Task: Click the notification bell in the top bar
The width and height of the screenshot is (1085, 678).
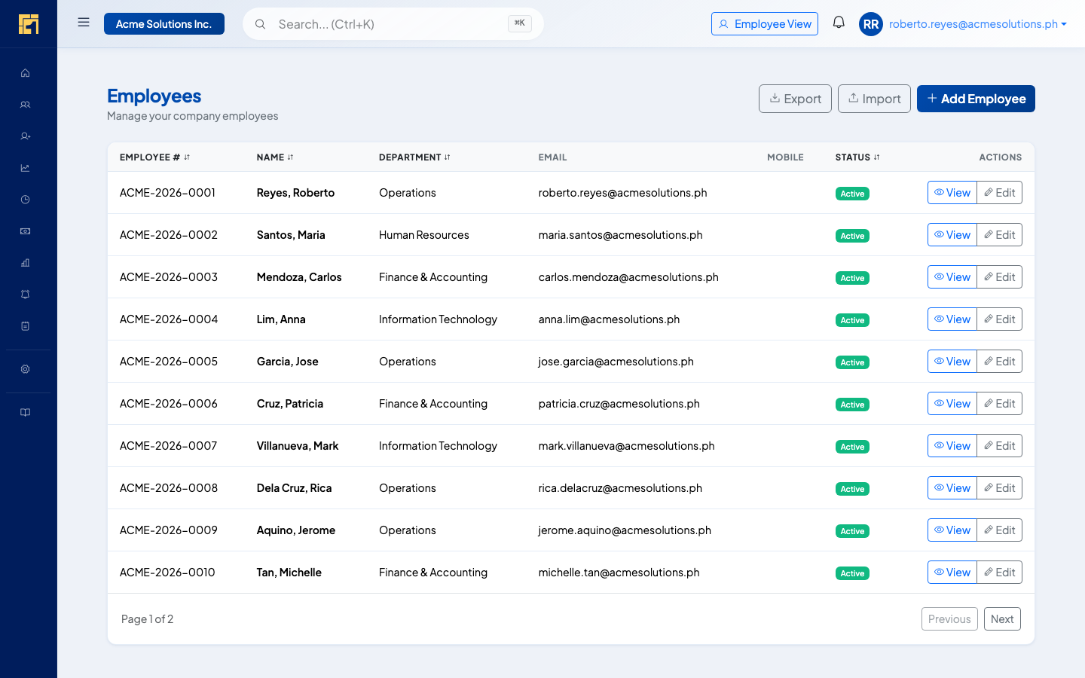Action: pyautogui.click(x=839, y=23)
